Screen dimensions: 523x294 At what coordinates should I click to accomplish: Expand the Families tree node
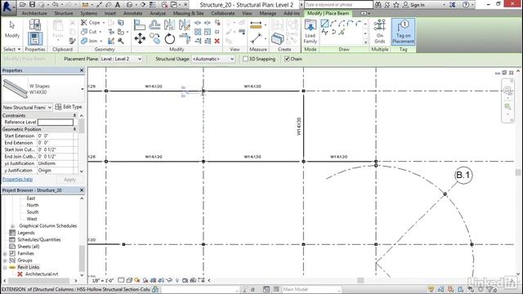(x=5, y=254)
